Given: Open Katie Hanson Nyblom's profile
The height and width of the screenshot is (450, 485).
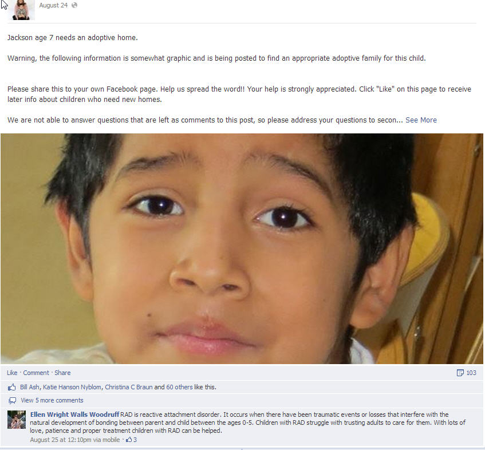Looking at the screenshot, I should [72, 387].
